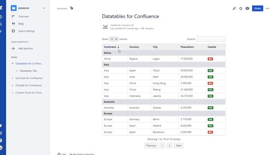275x155 pixels.
Task: Click the Africa group header row
Action: 164,53
